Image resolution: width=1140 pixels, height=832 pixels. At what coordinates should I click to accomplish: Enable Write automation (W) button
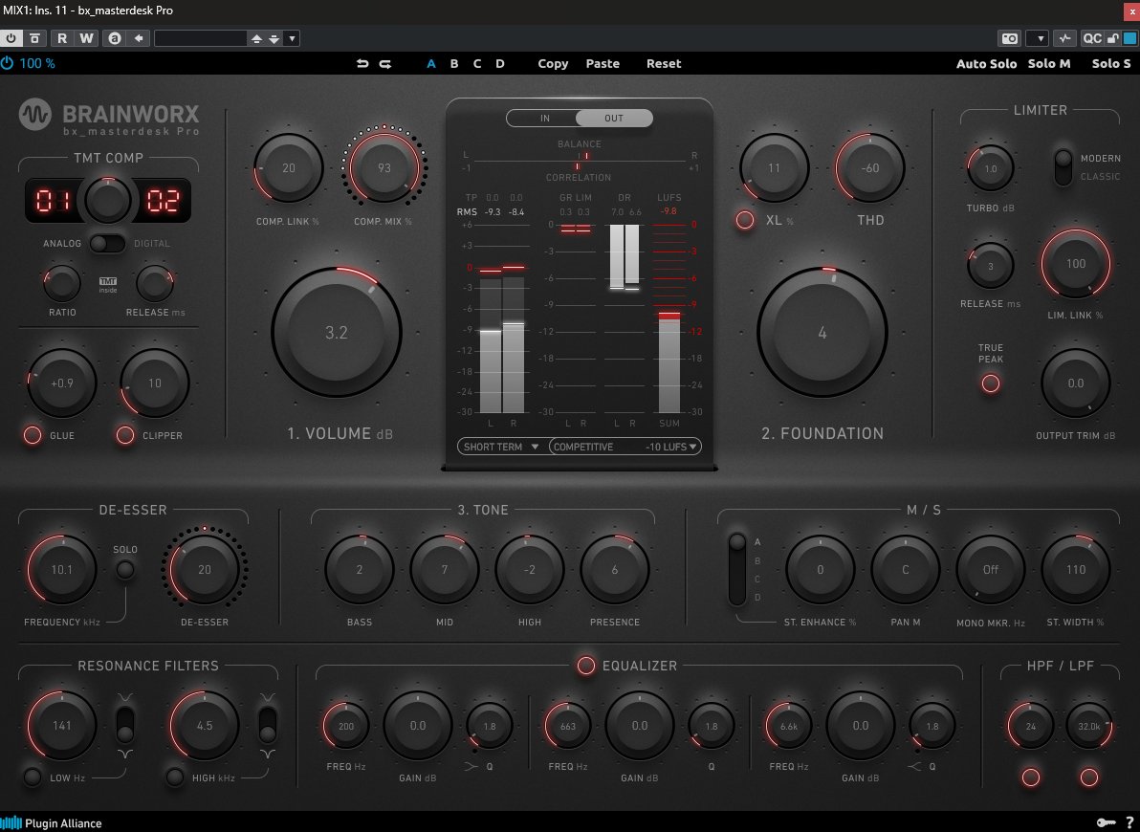tap(86, 38)
